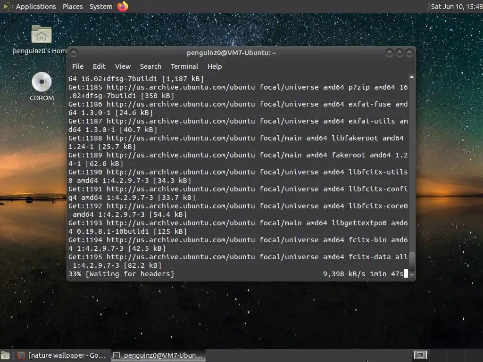Open the View menu in the terminal

tap(123, 66)
